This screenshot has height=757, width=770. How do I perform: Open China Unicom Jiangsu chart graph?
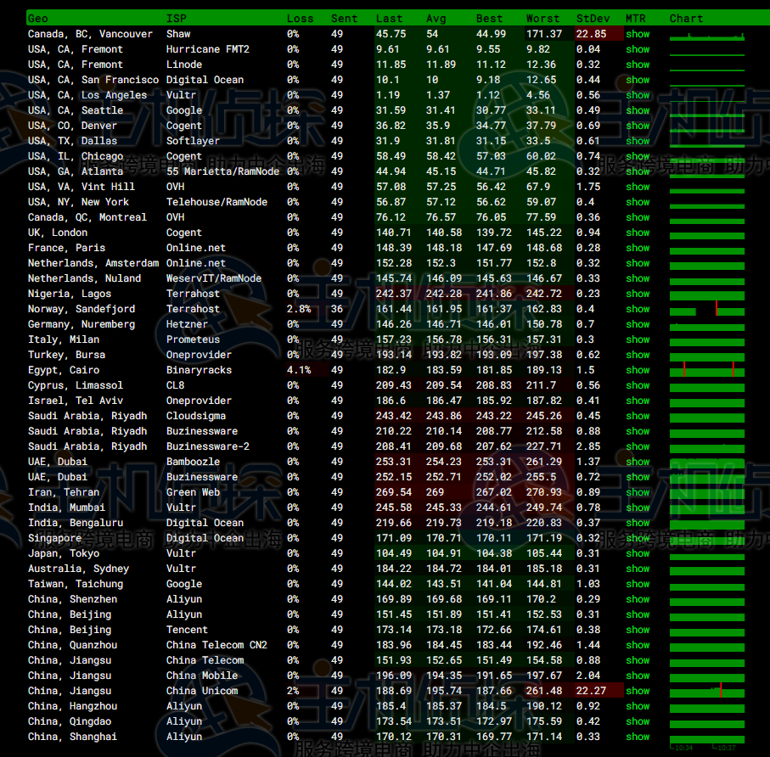(x=707, y=691)
